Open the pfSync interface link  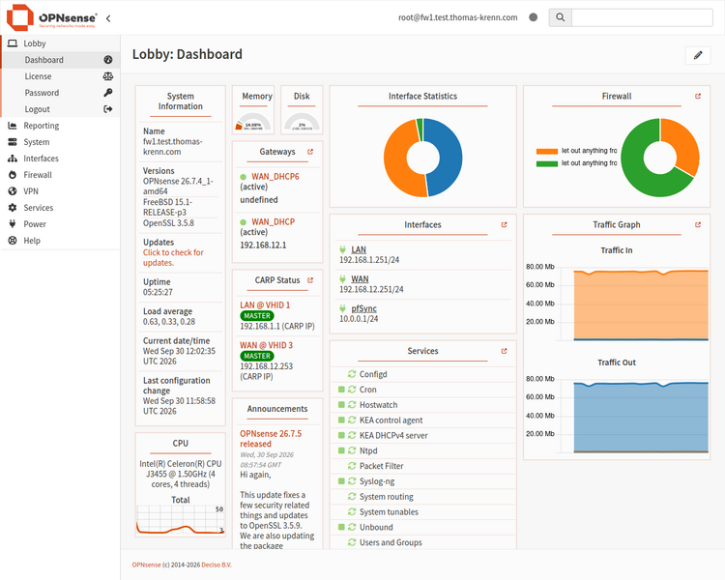363,308
